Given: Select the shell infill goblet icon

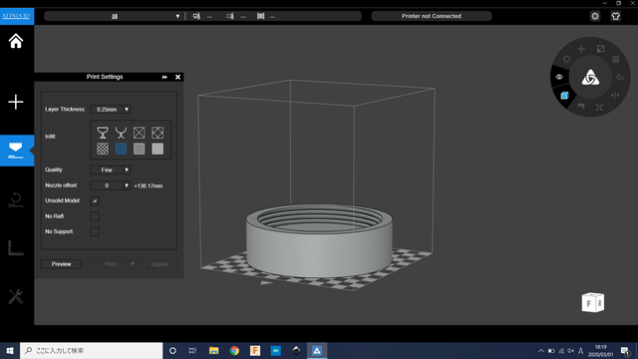Looking at the screenshot, I should pyautogui.click(x=103, y=133).
